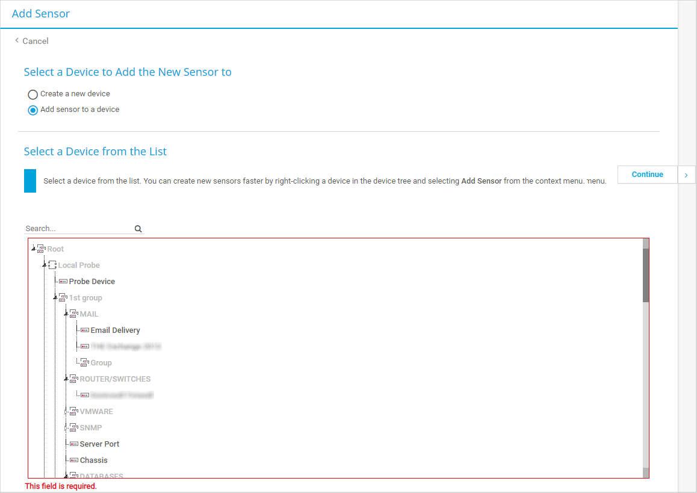Screen dimensions: 697x493
Task: Select the Create a new device option
Action: [33, 95]
